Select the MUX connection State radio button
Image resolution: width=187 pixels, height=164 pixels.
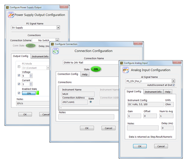click(91, 102)
